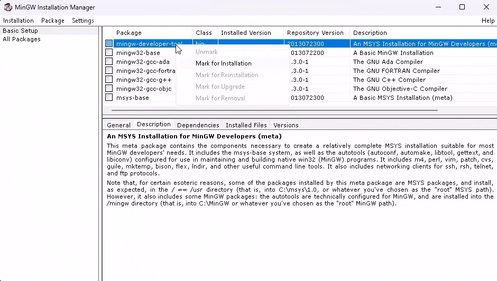
Task: Toggle the mingw32-gcc-fortran checkbox
Action: [x=109, y=70]
